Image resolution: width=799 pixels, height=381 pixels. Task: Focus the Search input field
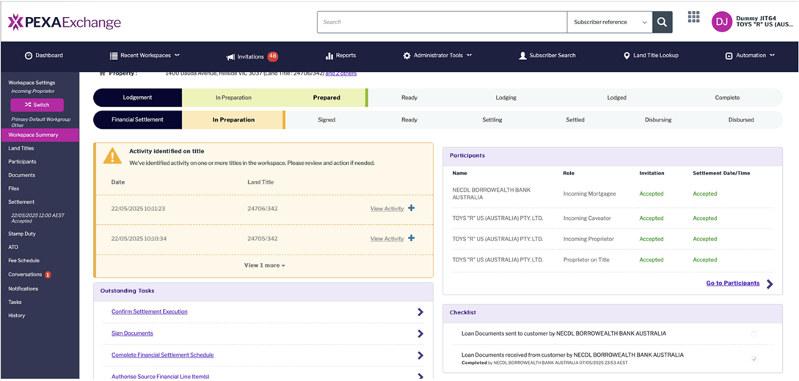point(442,23)
